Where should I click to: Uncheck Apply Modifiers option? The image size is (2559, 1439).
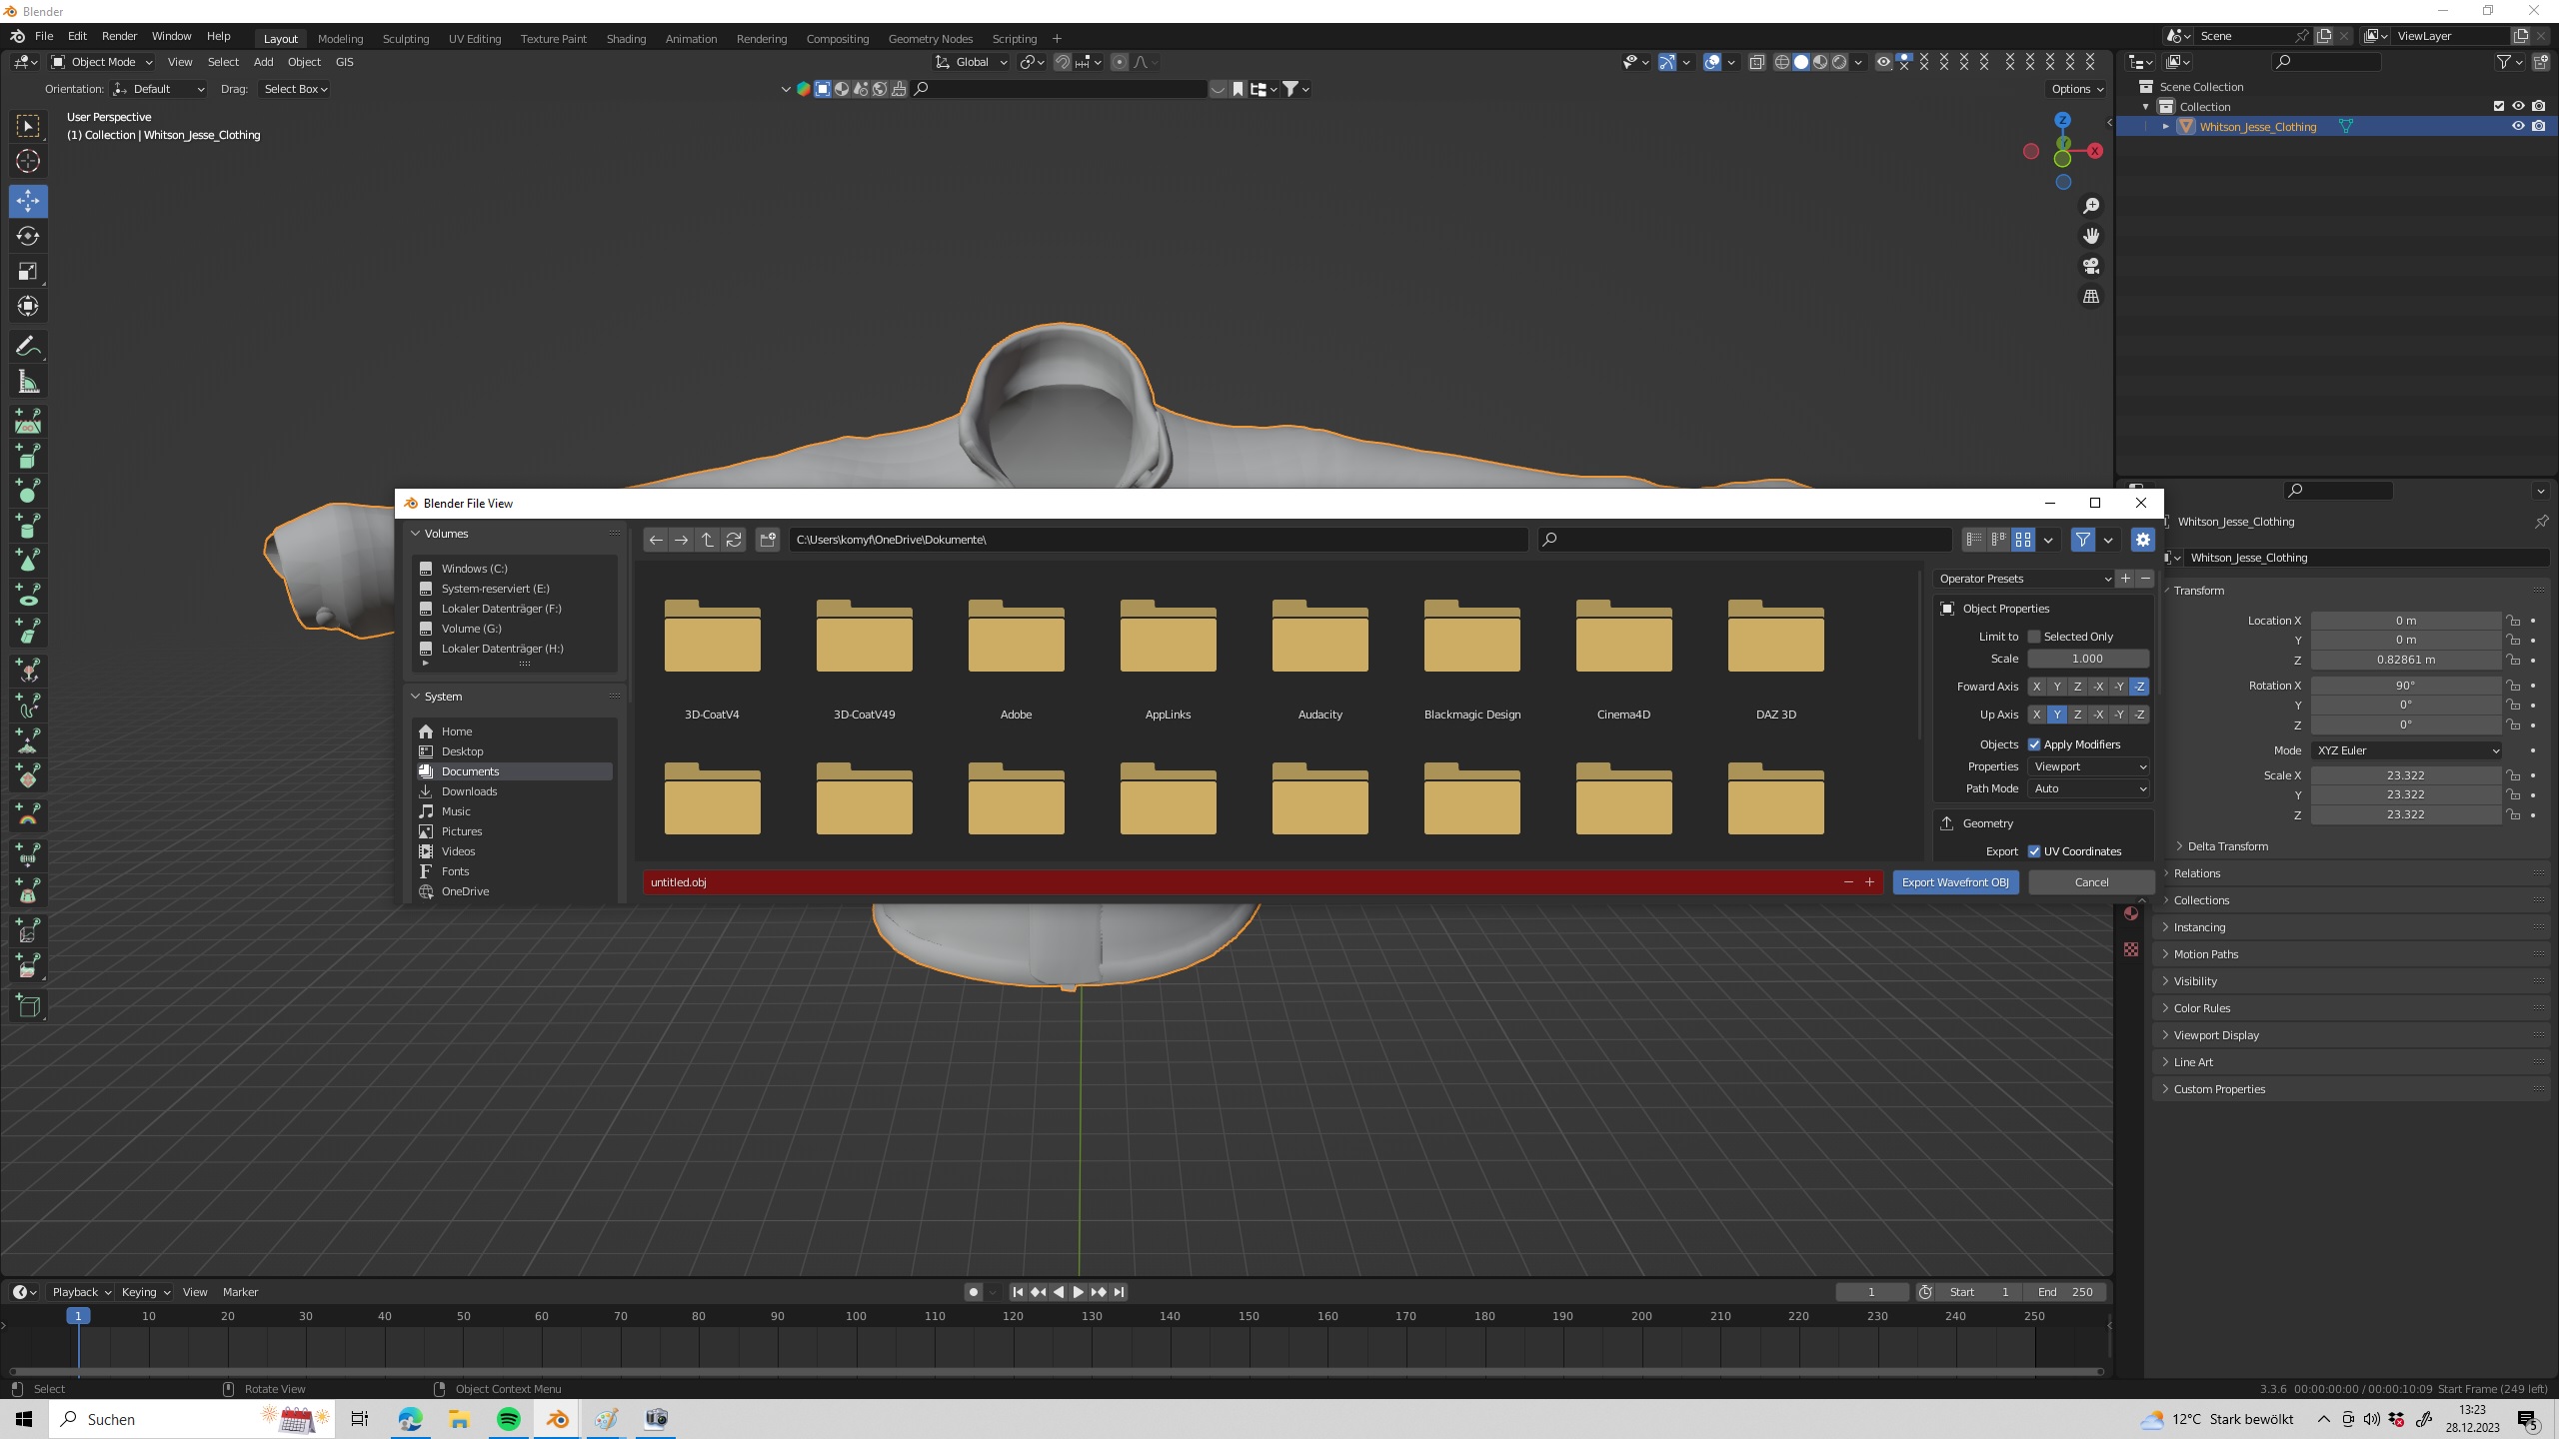click(x=2033, y=744)
